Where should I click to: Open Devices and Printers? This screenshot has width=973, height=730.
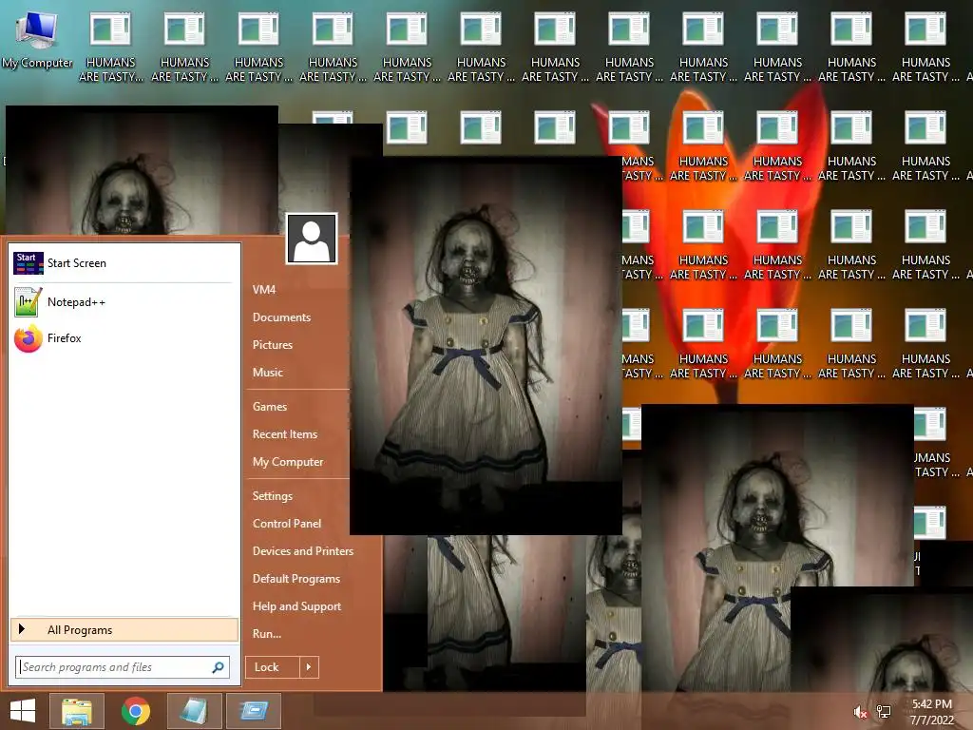(x=303, y=551)
